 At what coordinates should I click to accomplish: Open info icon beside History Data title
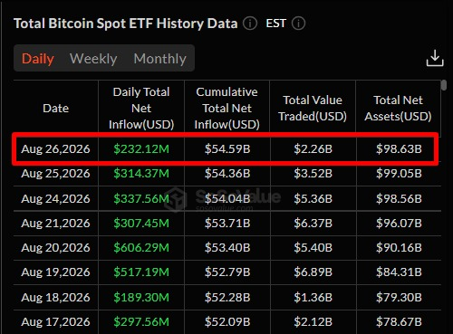click(x=250, y=24)
